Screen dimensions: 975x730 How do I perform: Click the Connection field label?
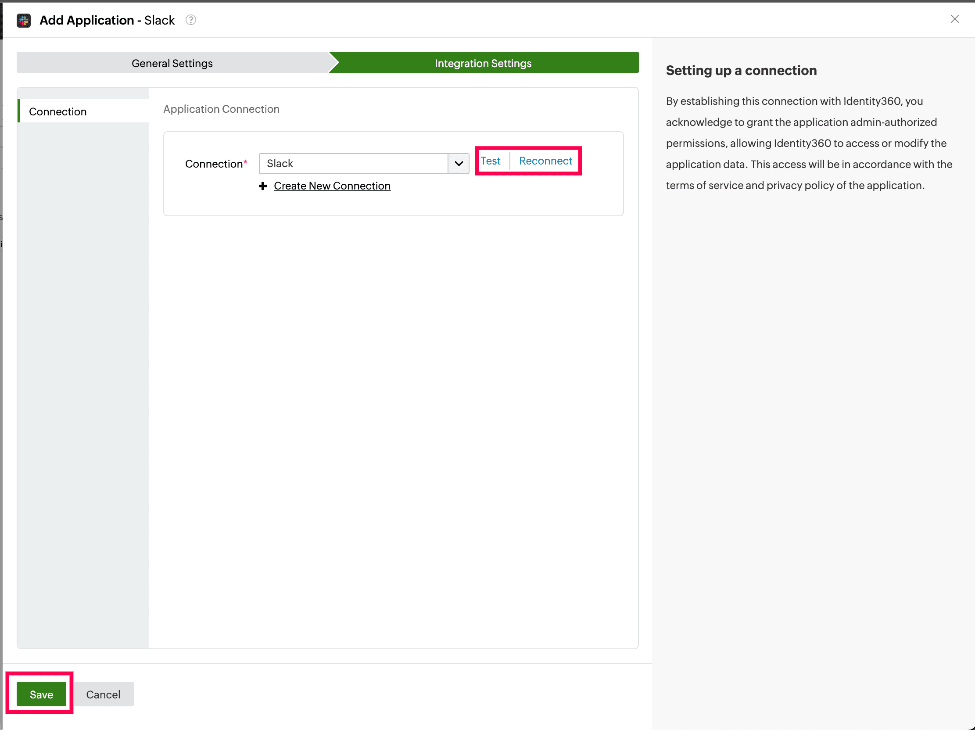(214, 164)
